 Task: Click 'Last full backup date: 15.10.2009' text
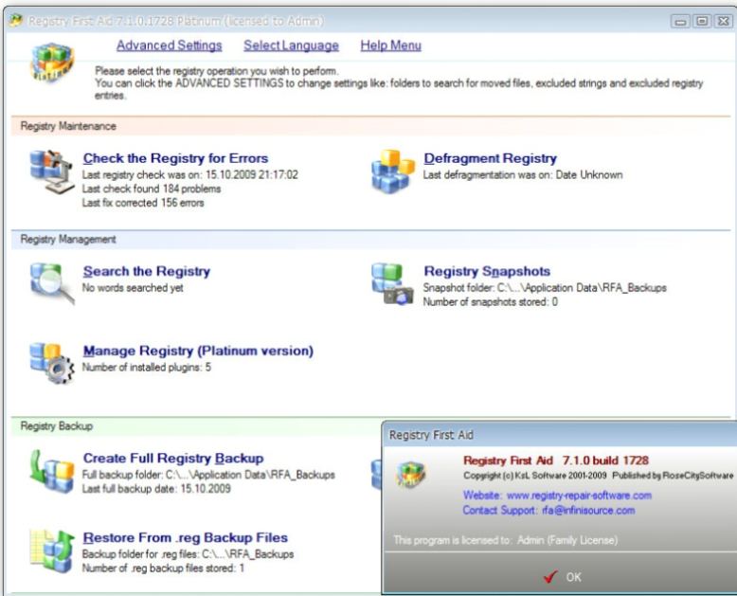pyautogui.click(x=156, y=489)
